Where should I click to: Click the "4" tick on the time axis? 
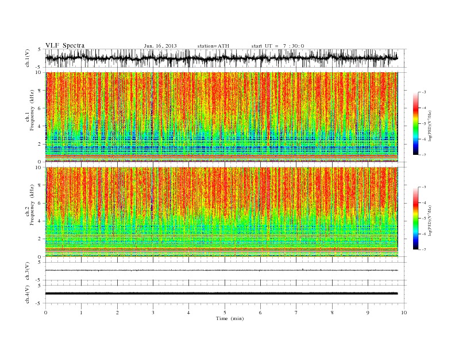188,313
